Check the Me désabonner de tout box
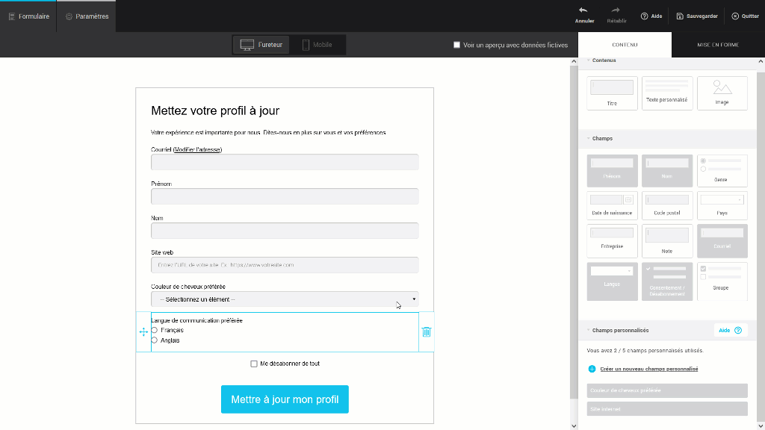765x430 pixels. tap(254, 364)
